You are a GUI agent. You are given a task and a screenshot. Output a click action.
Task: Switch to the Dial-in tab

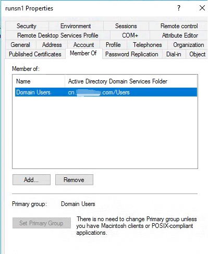[x=174, y=54]
